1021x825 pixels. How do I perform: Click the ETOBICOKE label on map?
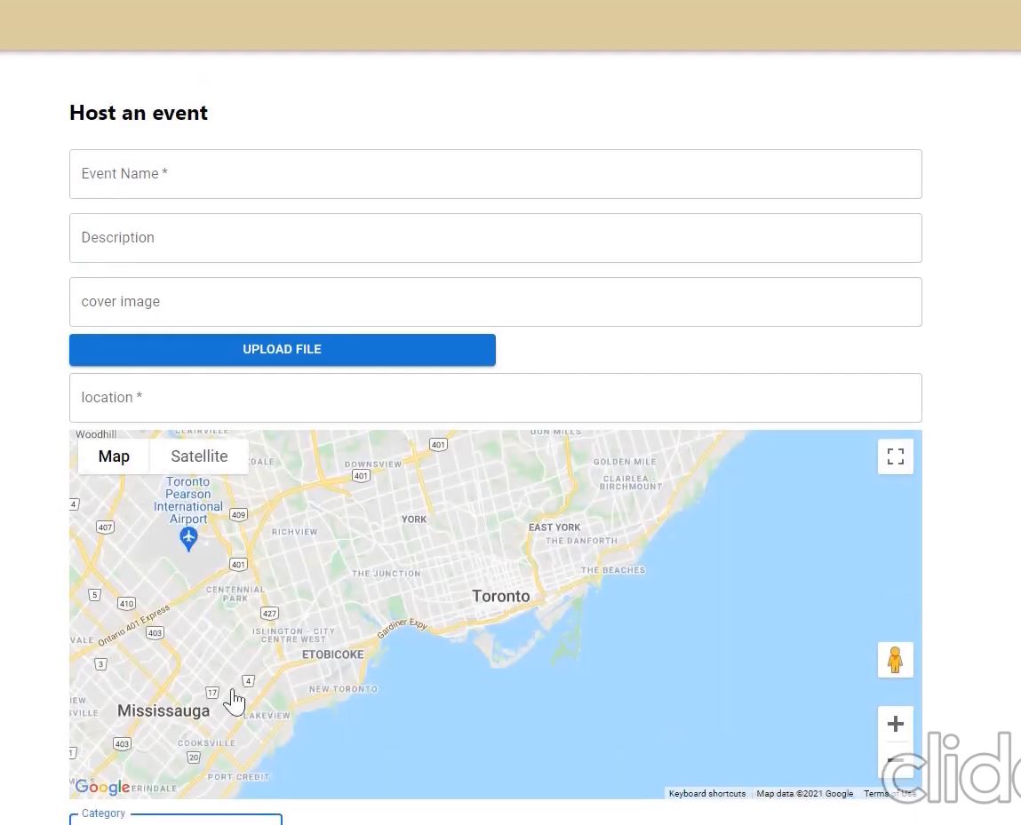click(332, 654)
